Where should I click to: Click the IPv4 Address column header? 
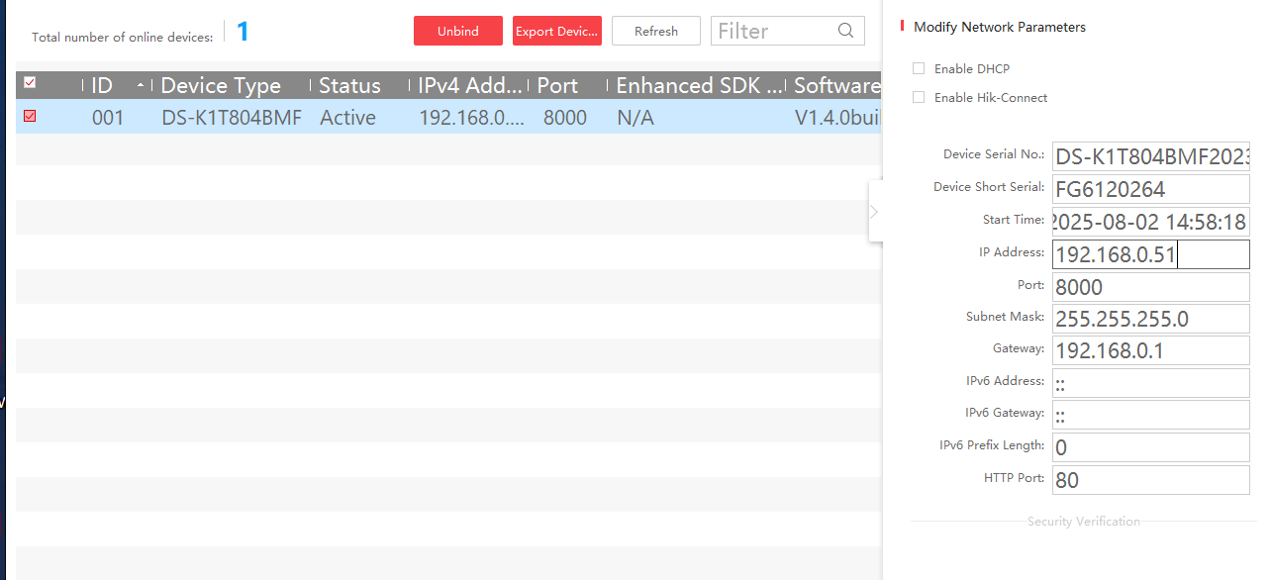[469, 86]
